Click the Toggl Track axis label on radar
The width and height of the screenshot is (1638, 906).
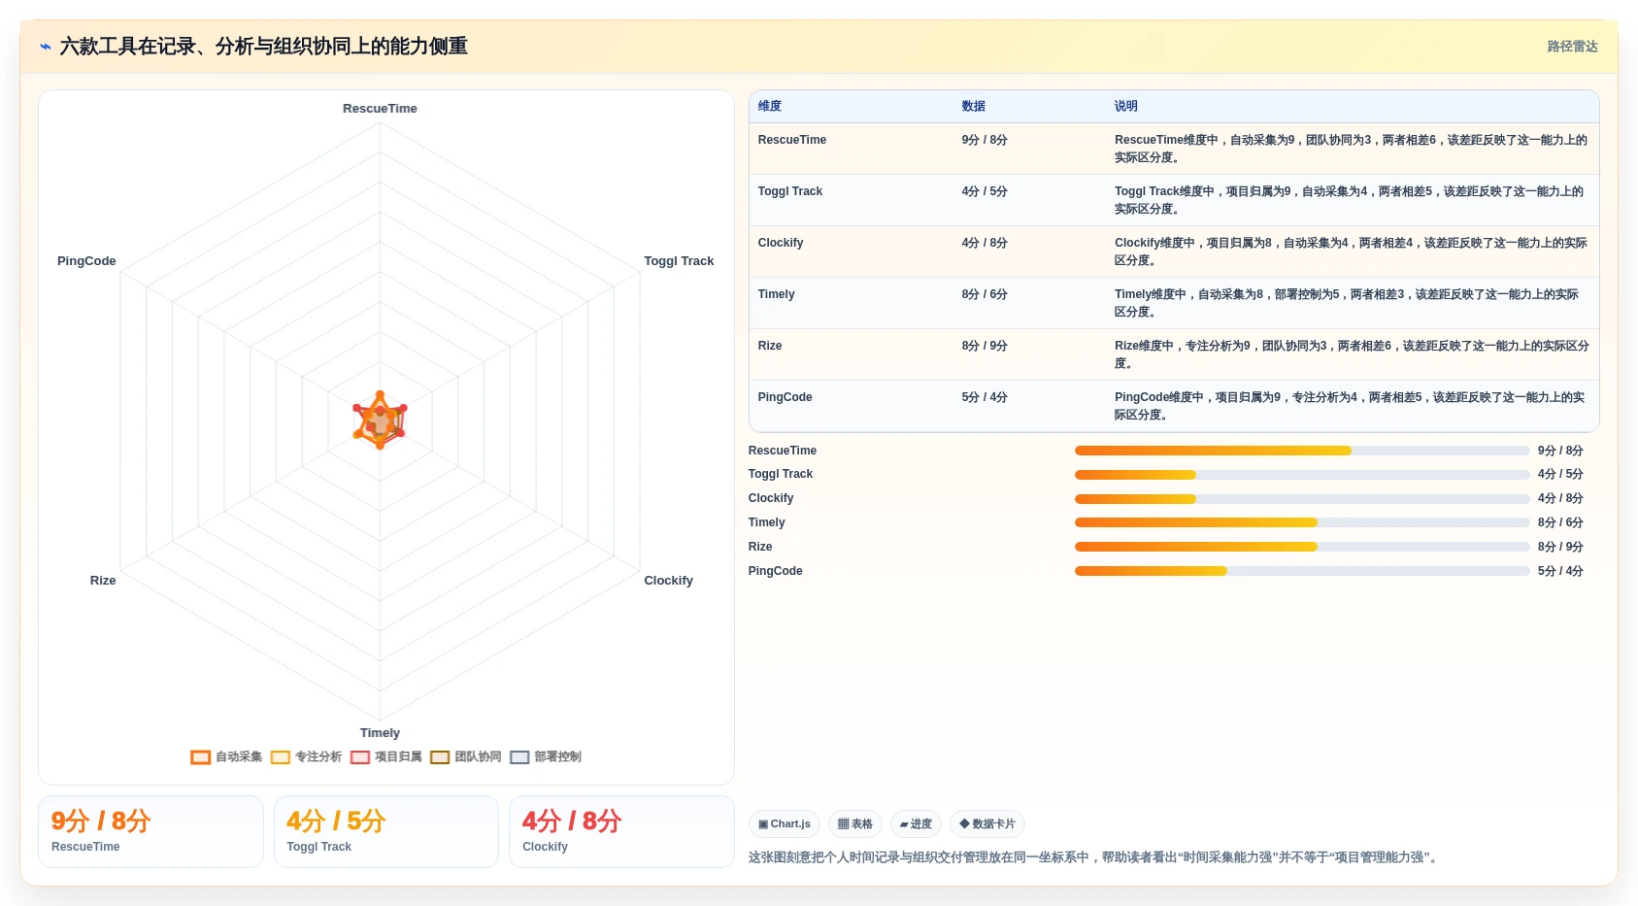point(679,261)
